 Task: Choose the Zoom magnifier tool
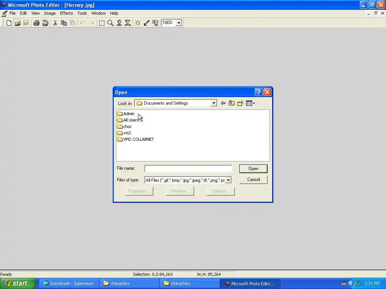pos(110,23)
